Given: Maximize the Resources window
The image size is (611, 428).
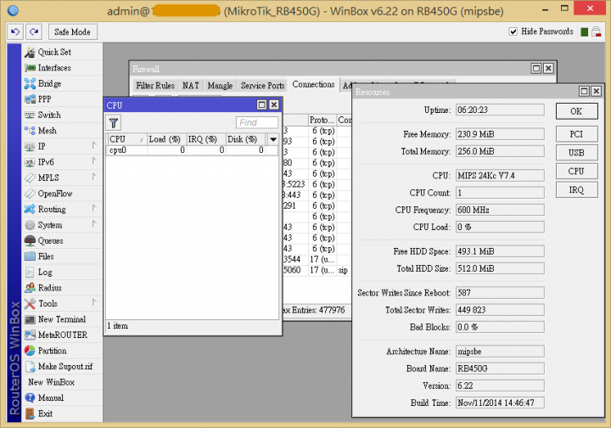Looking at the screenshot, I should click(x=584, y=91).
